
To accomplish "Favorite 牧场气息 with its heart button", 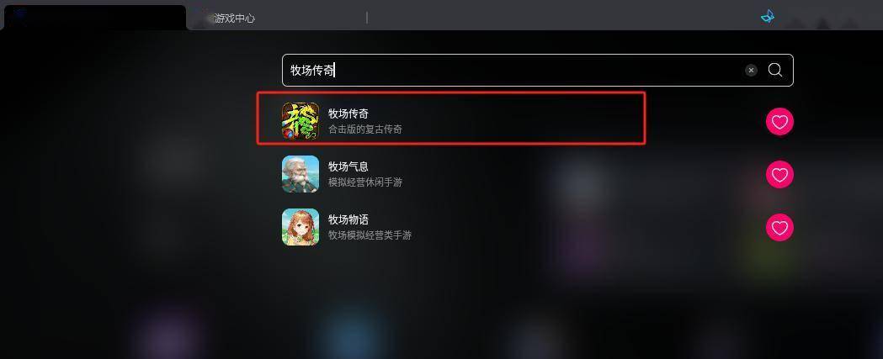I will 779,174.
